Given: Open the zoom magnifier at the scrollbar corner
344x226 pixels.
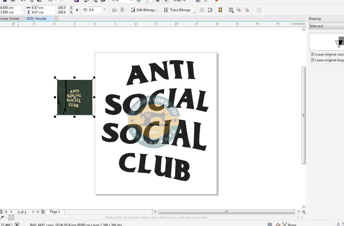Looking at the screenshot, I should coord(304,212).
